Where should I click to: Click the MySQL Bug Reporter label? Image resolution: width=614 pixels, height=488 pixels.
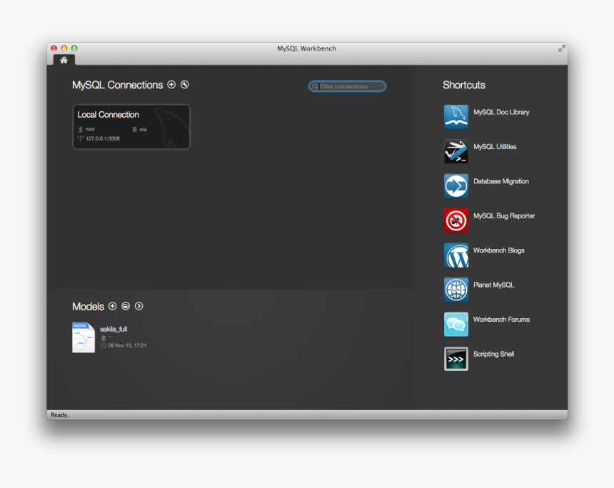504,216
